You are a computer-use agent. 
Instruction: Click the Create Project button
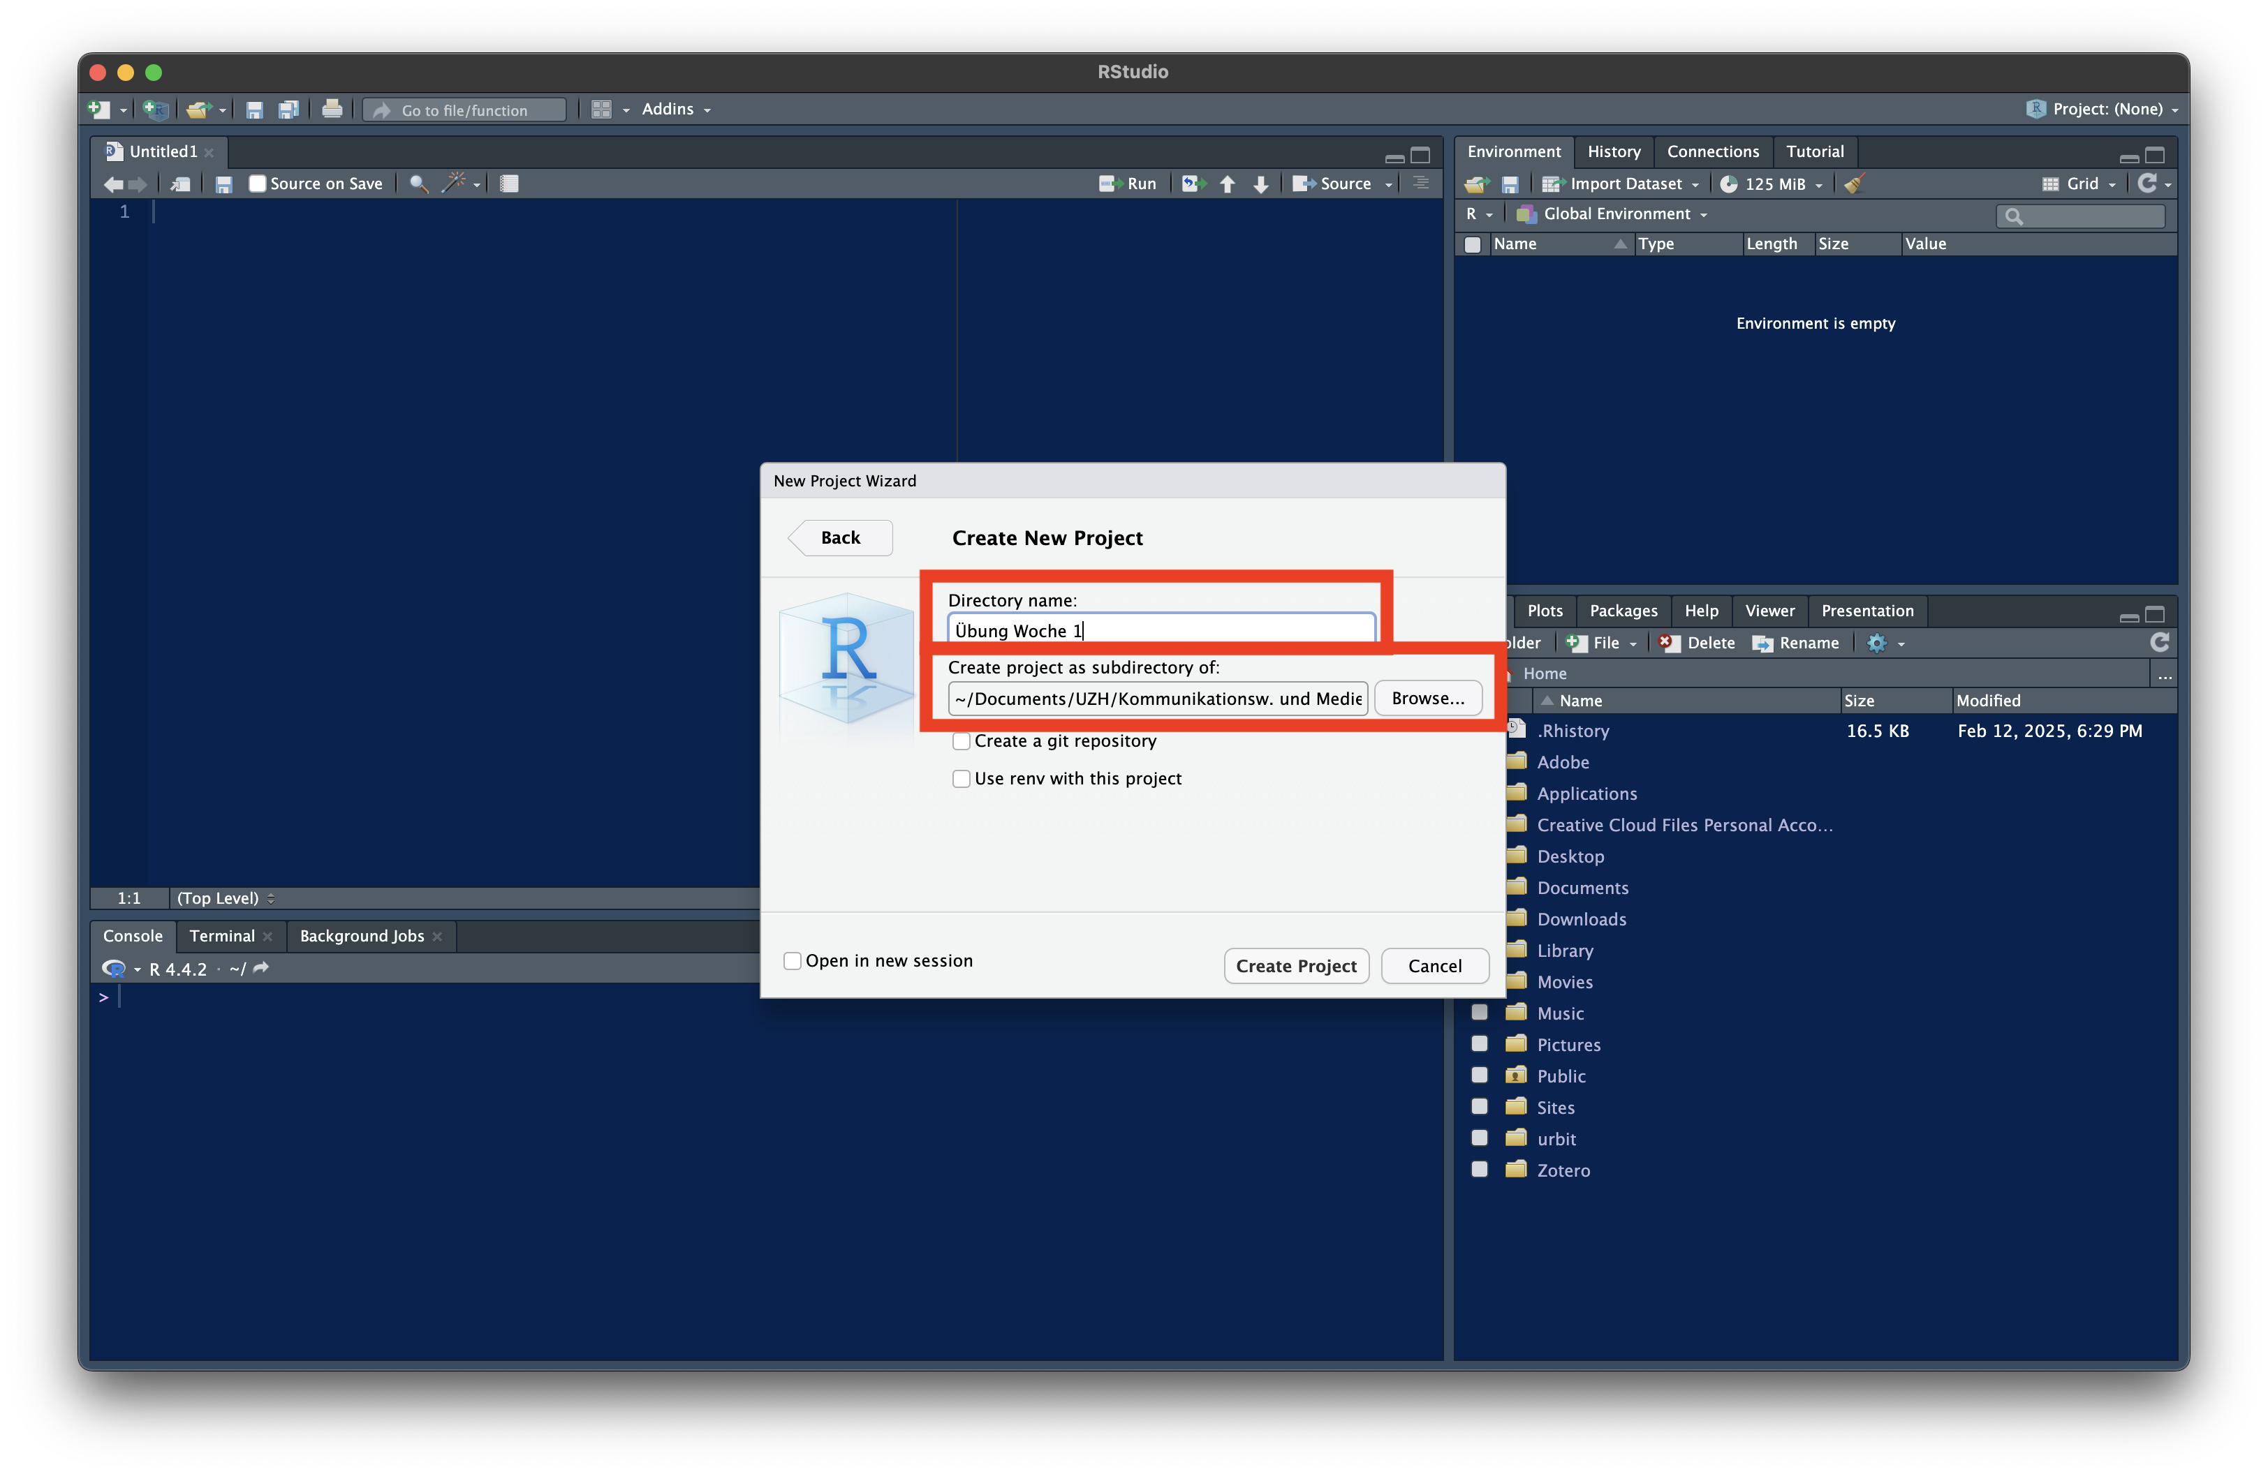(x=1296, y=965)
